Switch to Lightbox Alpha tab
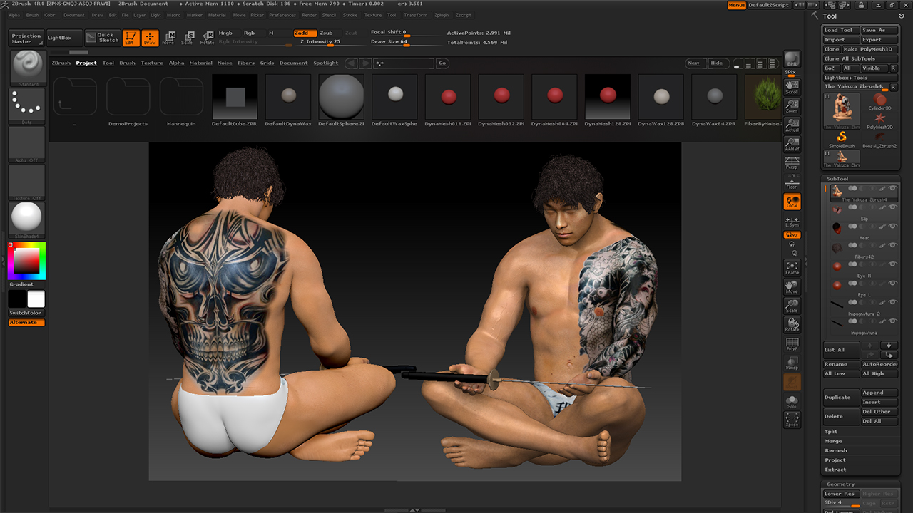 coord(176,63)
